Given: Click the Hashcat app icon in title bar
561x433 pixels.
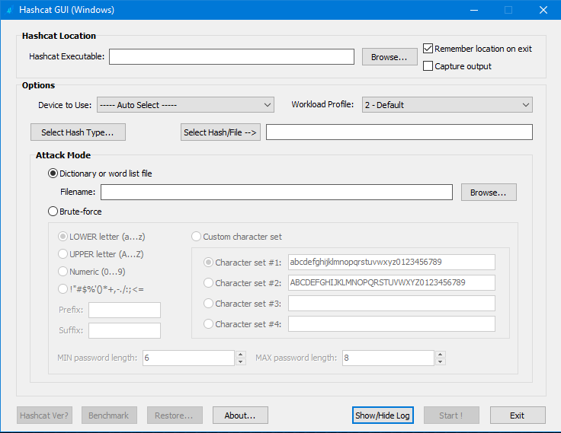Looking at the screenshot, I should [9, 10].
